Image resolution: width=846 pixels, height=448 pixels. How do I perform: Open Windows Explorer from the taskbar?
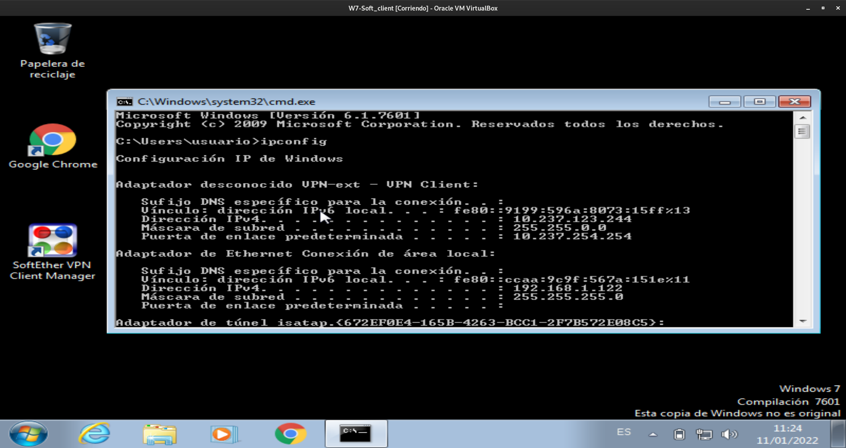[x=160, y=434]
